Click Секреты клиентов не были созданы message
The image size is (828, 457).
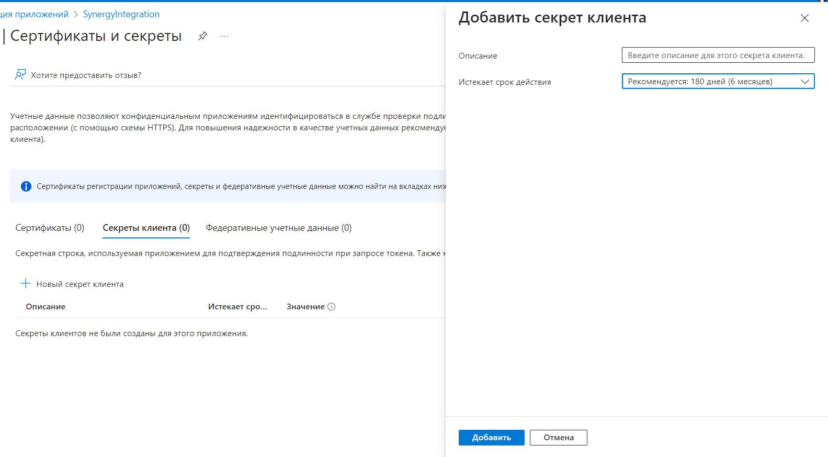click(131, 333)
